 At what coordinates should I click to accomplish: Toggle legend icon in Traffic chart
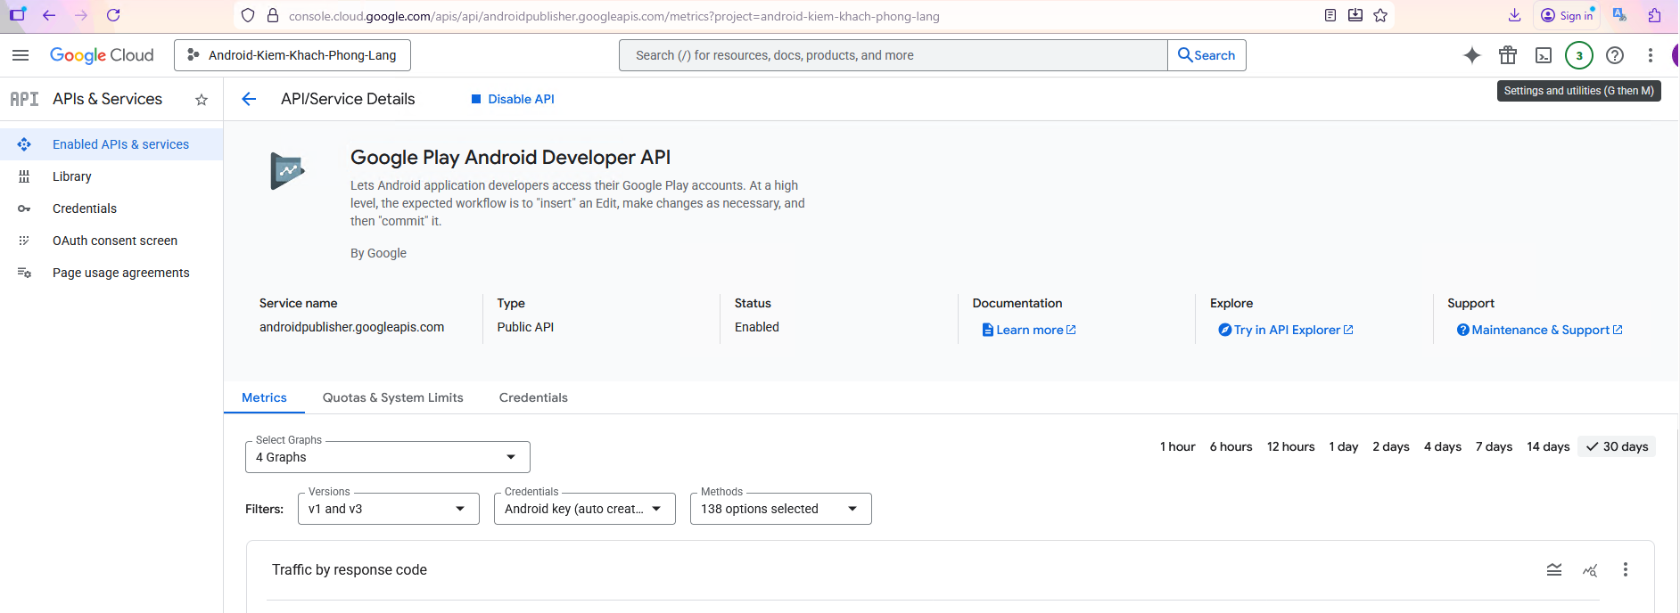click(x=1554, y=570)
